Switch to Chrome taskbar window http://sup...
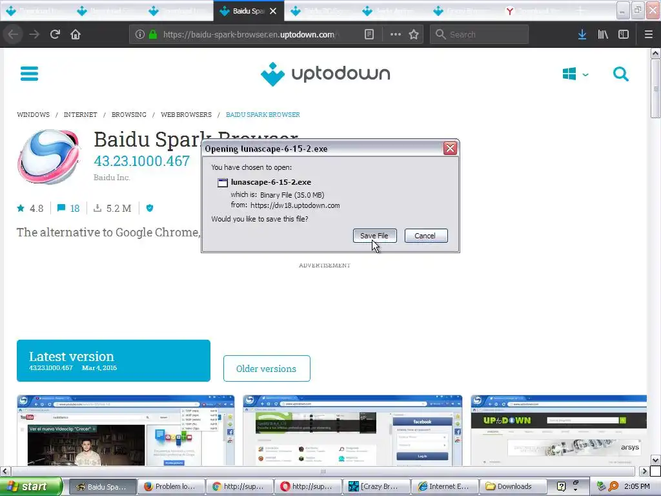This screenshot has width=661, height=496. point(239,486)
